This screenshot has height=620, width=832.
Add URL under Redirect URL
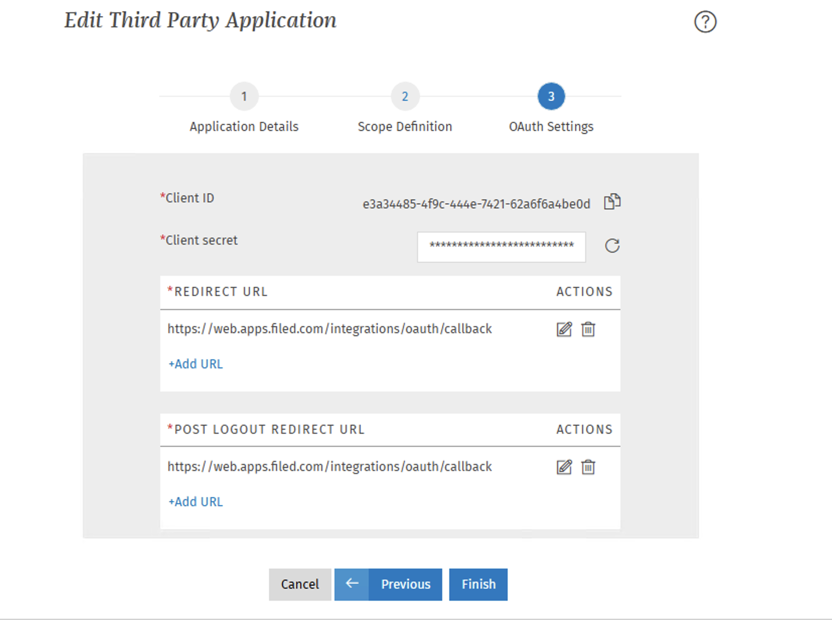click(x=195, y=364)
